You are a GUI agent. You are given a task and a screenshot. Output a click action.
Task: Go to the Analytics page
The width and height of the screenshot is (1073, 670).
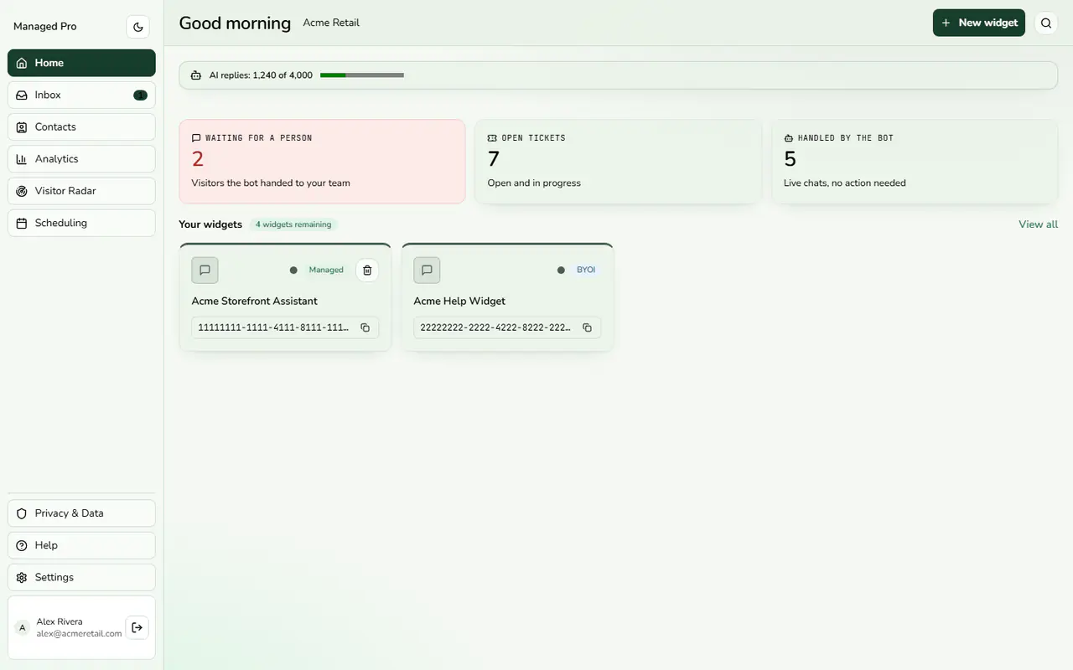81,159
